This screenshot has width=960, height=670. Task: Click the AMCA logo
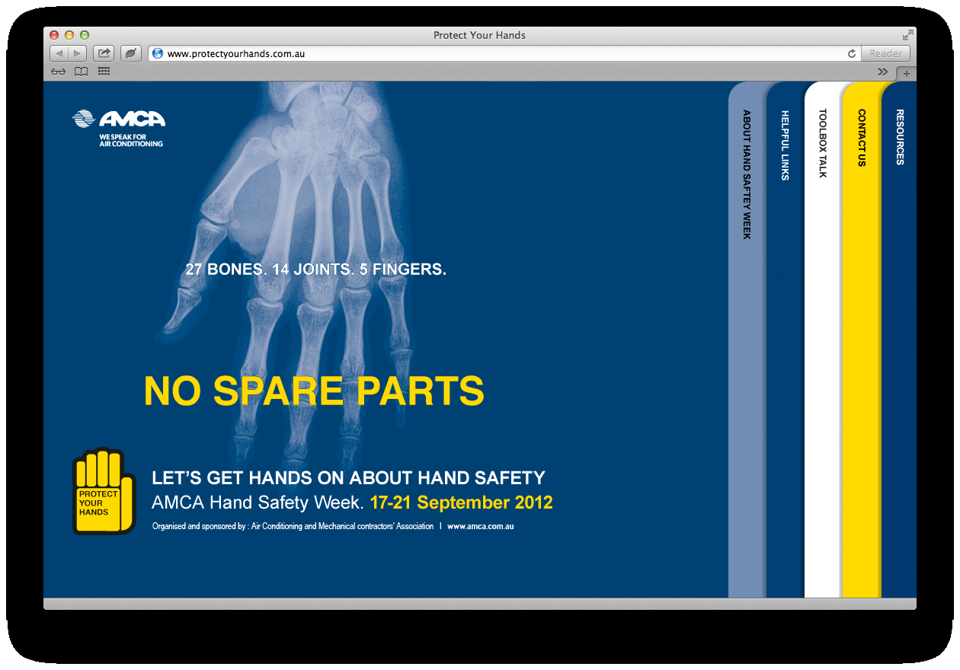[x=119, y=128]
